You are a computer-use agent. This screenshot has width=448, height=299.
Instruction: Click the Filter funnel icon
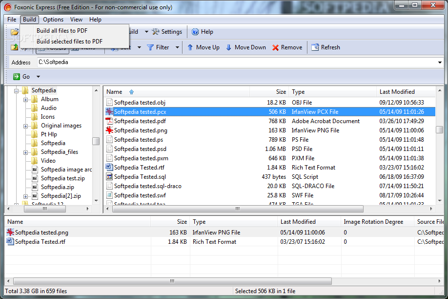(x=150, y=47)
